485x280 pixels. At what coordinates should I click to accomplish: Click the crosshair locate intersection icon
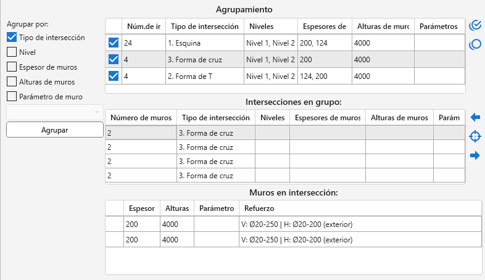tap(475, 136)
